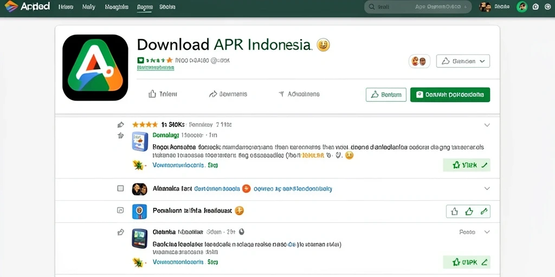The width and height of the screenshot is (555, 277).
Task: Click the green Donwkh DoKoodoitia button
Action: pyautogui.click(x=450, y=95)
